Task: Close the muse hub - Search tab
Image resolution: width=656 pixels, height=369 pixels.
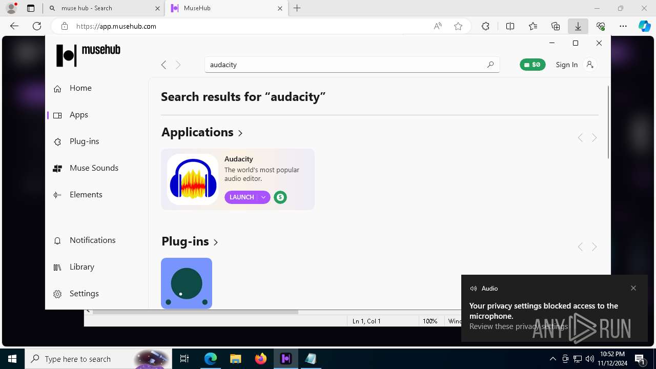Action: (x=157, y=8)
